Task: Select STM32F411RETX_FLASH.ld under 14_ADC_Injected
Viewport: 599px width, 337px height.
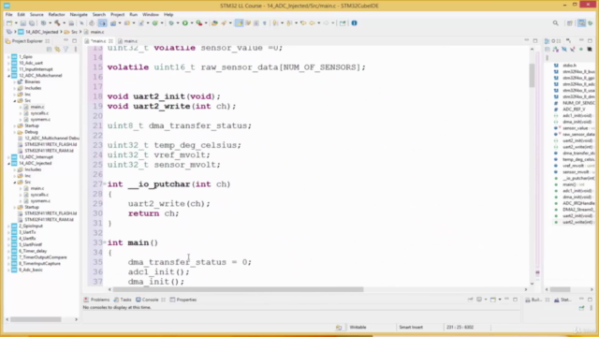Action: tap(51, 213)
